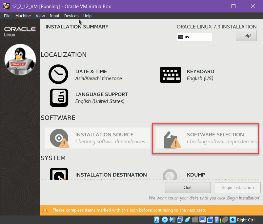The image size is (263, 224).
Task: Click the shared folders status icon
Action: pyautogui.click(x=195, y=219)
